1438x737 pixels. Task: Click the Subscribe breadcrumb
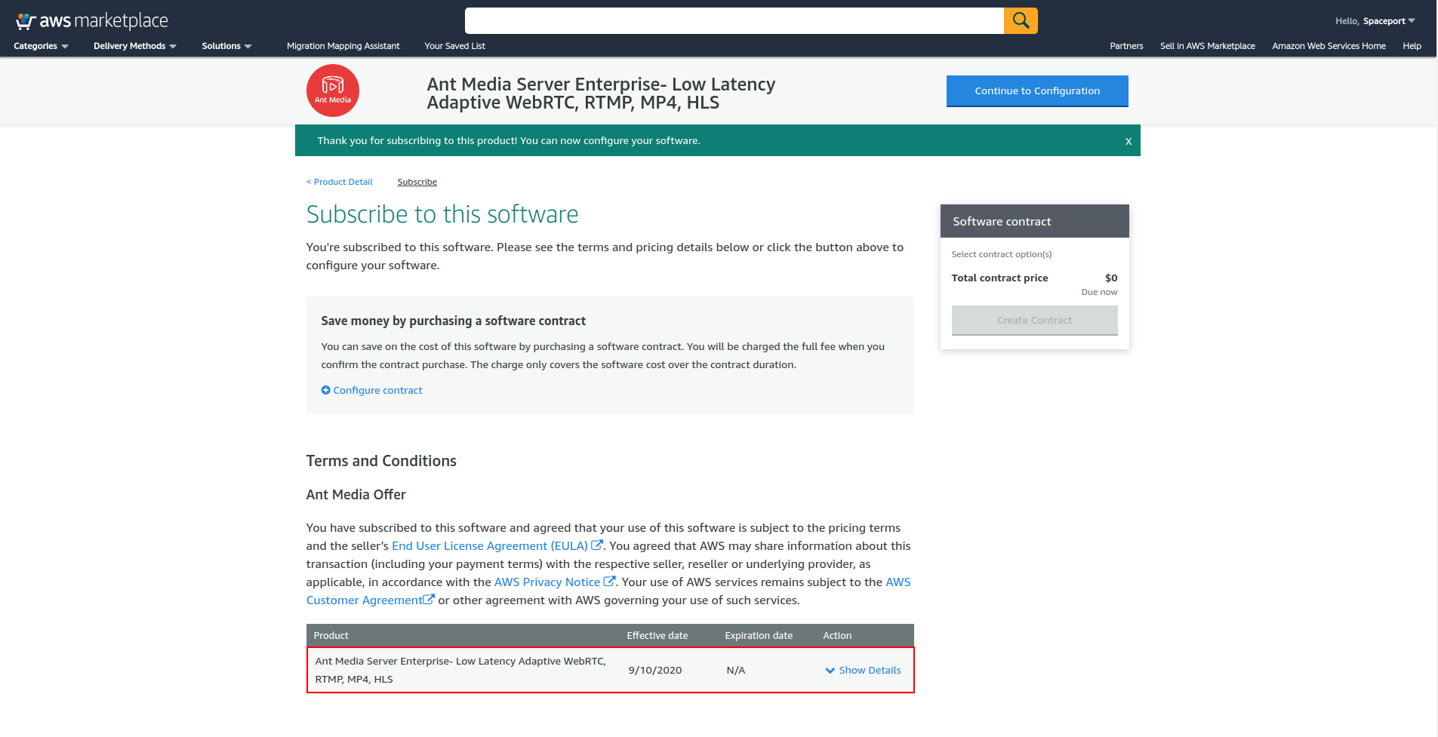[417, 182]
